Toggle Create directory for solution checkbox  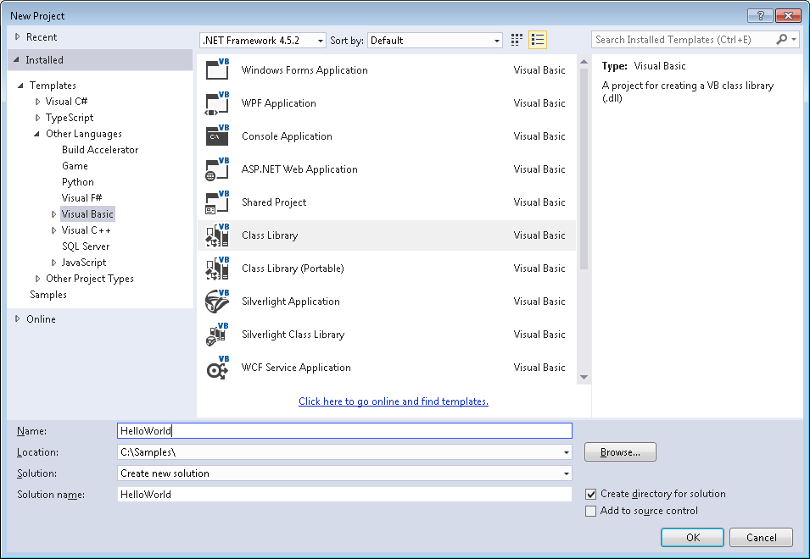(590, 494)
